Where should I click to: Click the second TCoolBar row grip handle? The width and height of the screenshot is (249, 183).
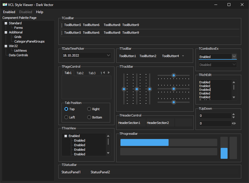point(62,33)
